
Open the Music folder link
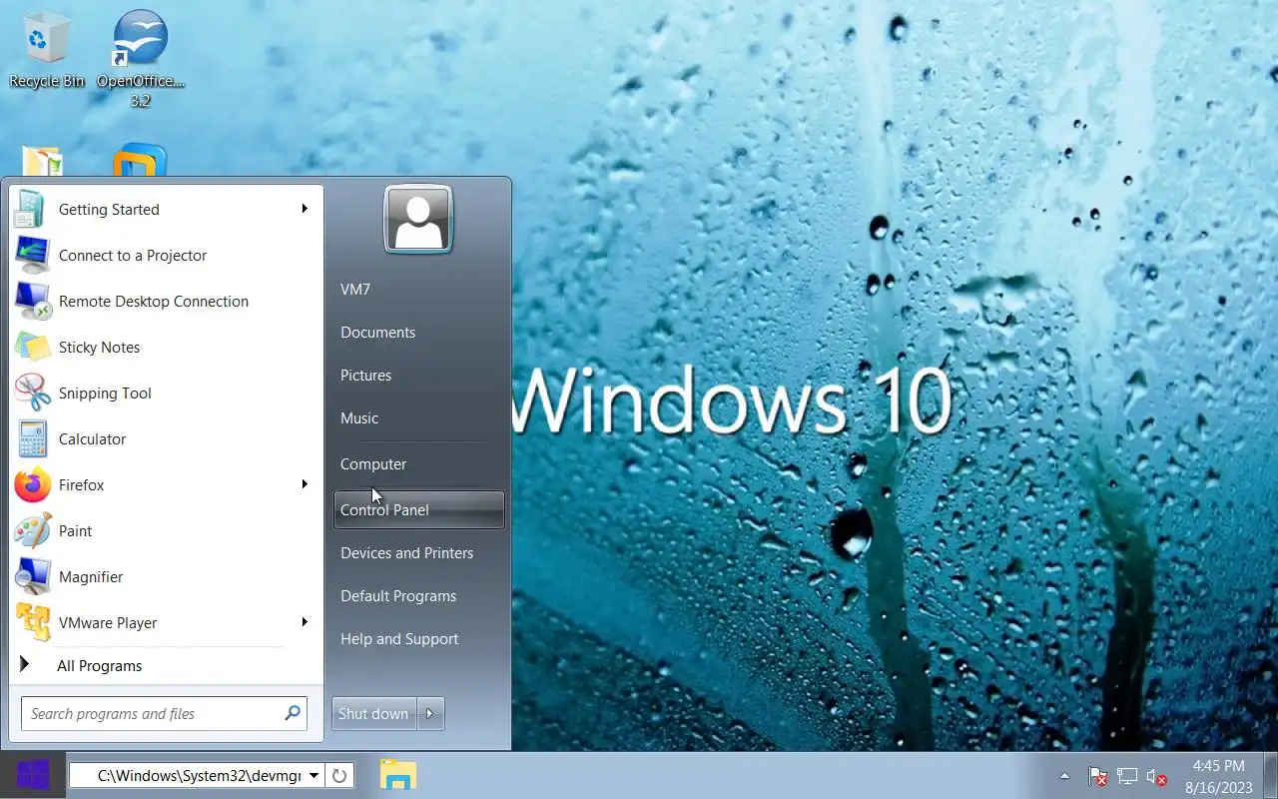pyautogui.click(x=359, y=417)
